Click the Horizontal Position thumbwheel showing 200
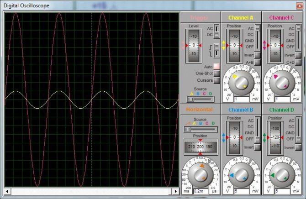This screenshot has width=306, height=199. tap(200, 147)
